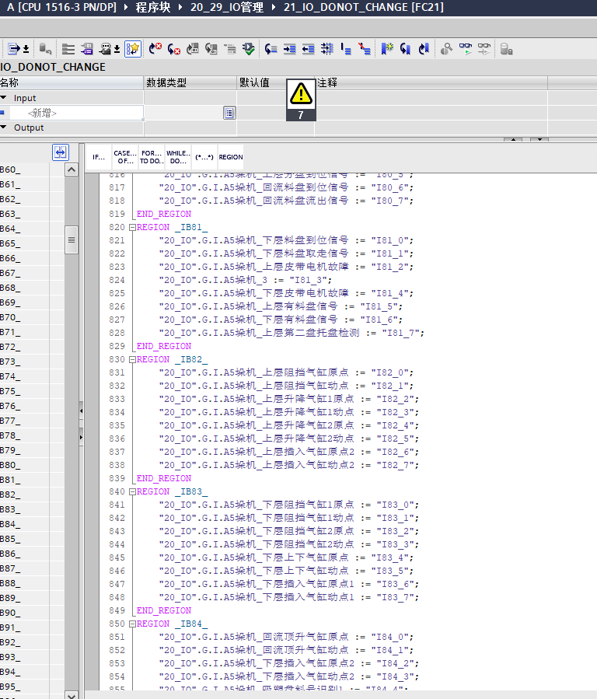Click the forward-arrow icon with red X

point(155,48)
